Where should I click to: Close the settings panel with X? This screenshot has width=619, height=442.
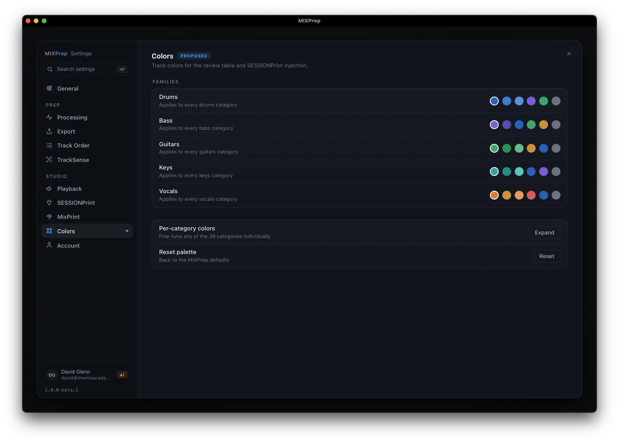coord(569,54)
